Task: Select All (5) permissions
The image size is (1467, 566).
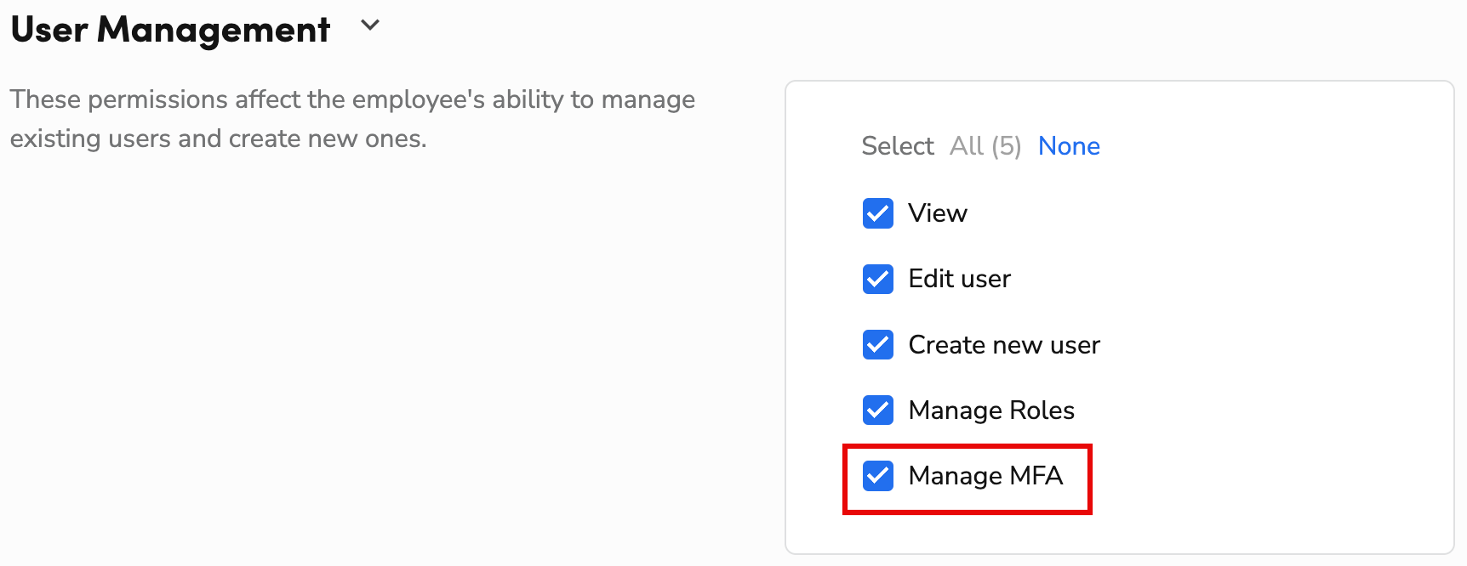Action: tap(985, 145)
